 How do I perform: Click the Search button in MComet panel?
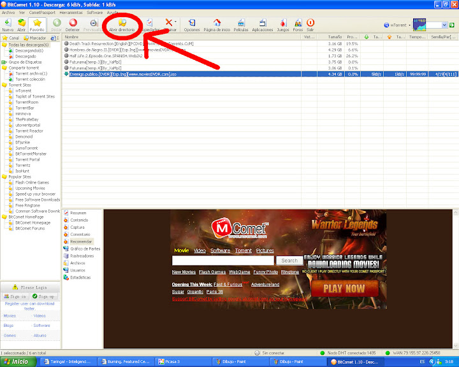[x=289, y=261]
